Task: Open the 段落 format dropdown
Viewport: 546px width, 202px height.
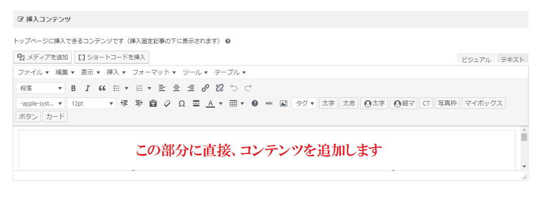Action: [x=40, y=88]
